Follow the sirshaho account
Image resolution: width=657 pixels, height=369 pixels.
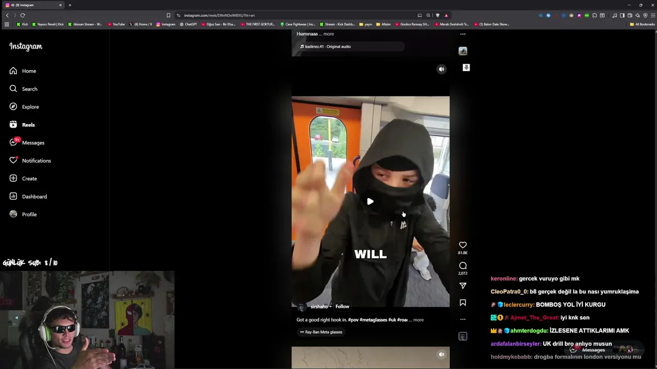click(342, 306)
